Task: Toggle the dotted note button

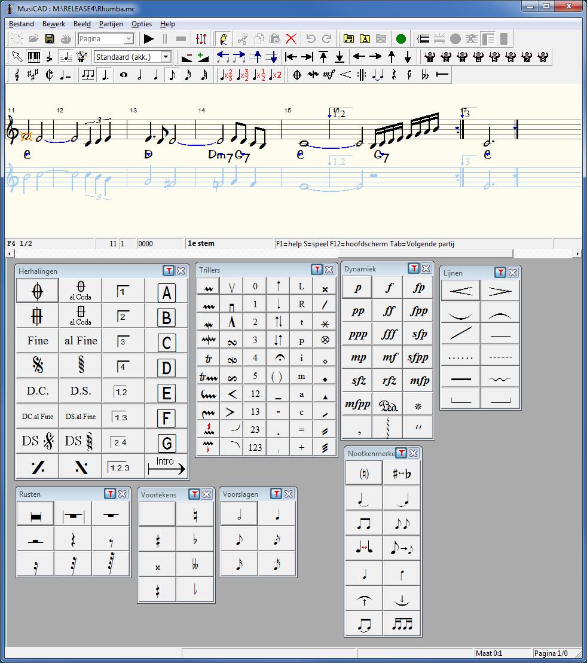Action: [105, 75]
